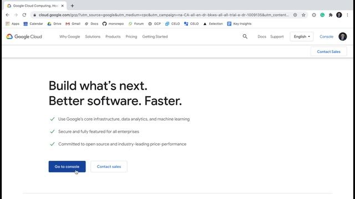This screenshot has width=355, height=199.
Task: Open the Console link in header
Action: tap(326, 36)
